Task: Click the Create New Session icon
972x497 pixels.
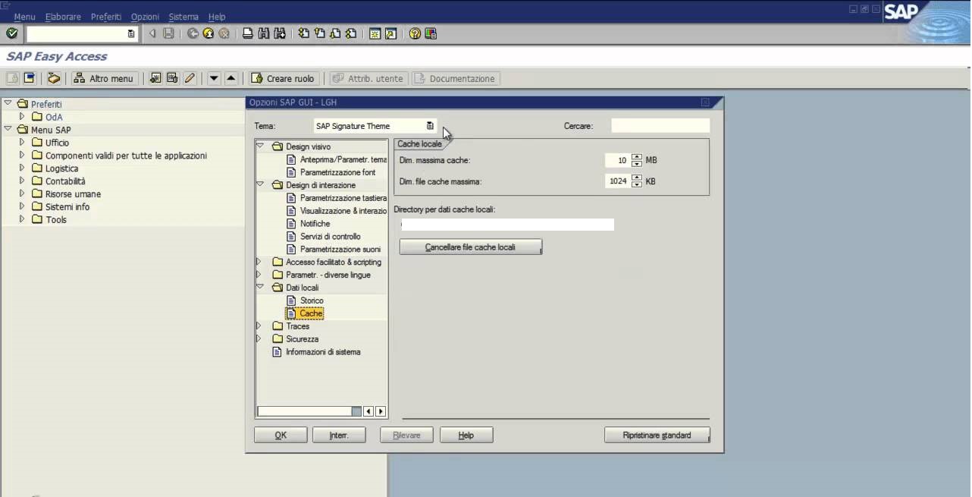Action: (375, 33)
